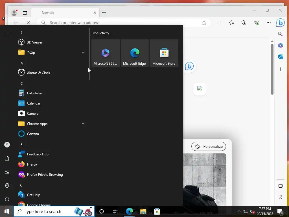Click the Microsoft Store tile
289x217 pixels.
tap(164, 53)
